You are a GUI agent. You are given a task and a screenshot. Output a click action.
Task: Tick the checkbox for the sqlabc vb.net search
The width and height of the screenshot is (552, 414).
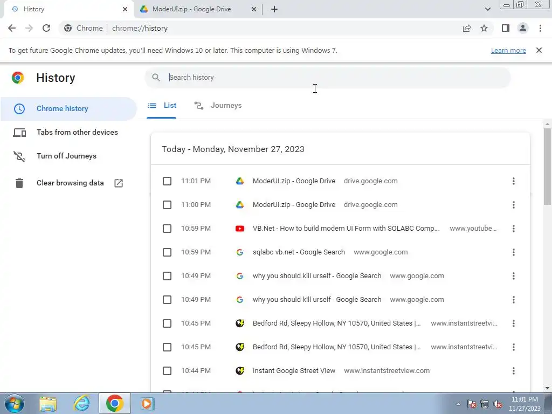167,252
